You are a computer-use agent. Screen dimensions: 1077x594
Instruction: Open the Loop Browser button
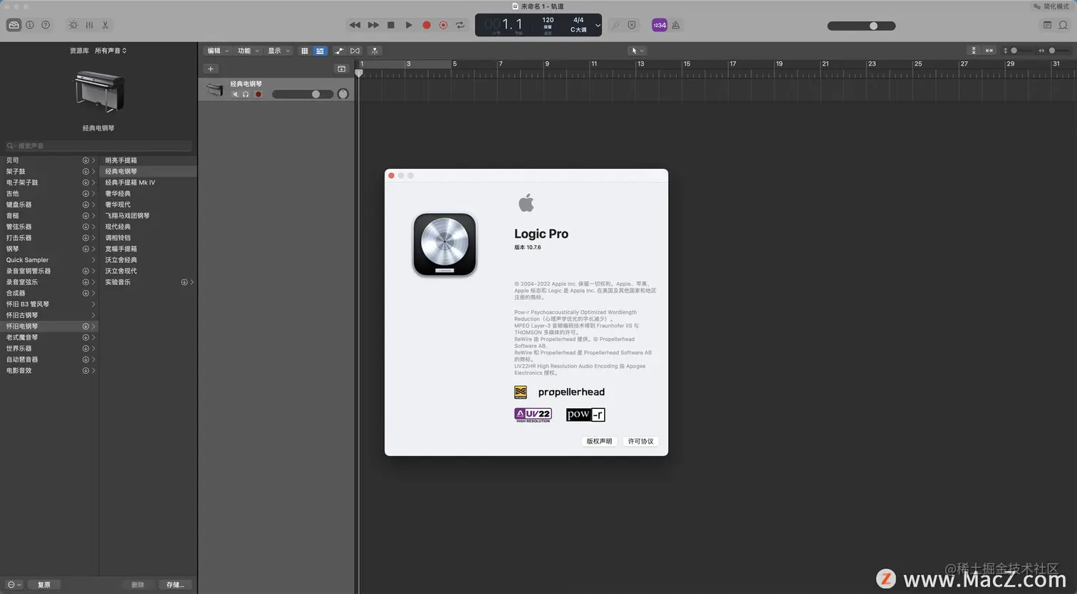pyautogui.click(x=1063, y=25)
